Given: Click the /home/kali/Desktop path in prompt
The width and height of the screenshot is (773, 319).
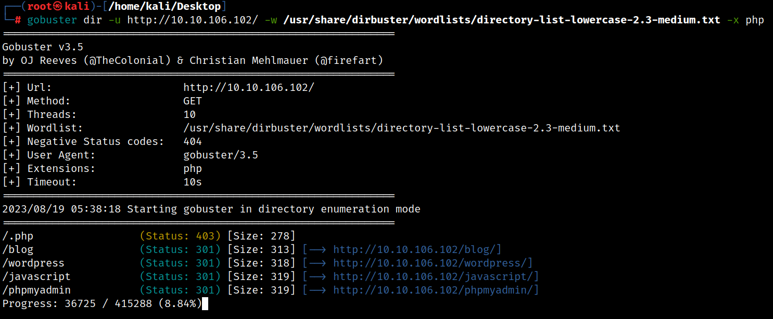Looking at the screenshot, I should pyautogui.click(x=164, y=7).
